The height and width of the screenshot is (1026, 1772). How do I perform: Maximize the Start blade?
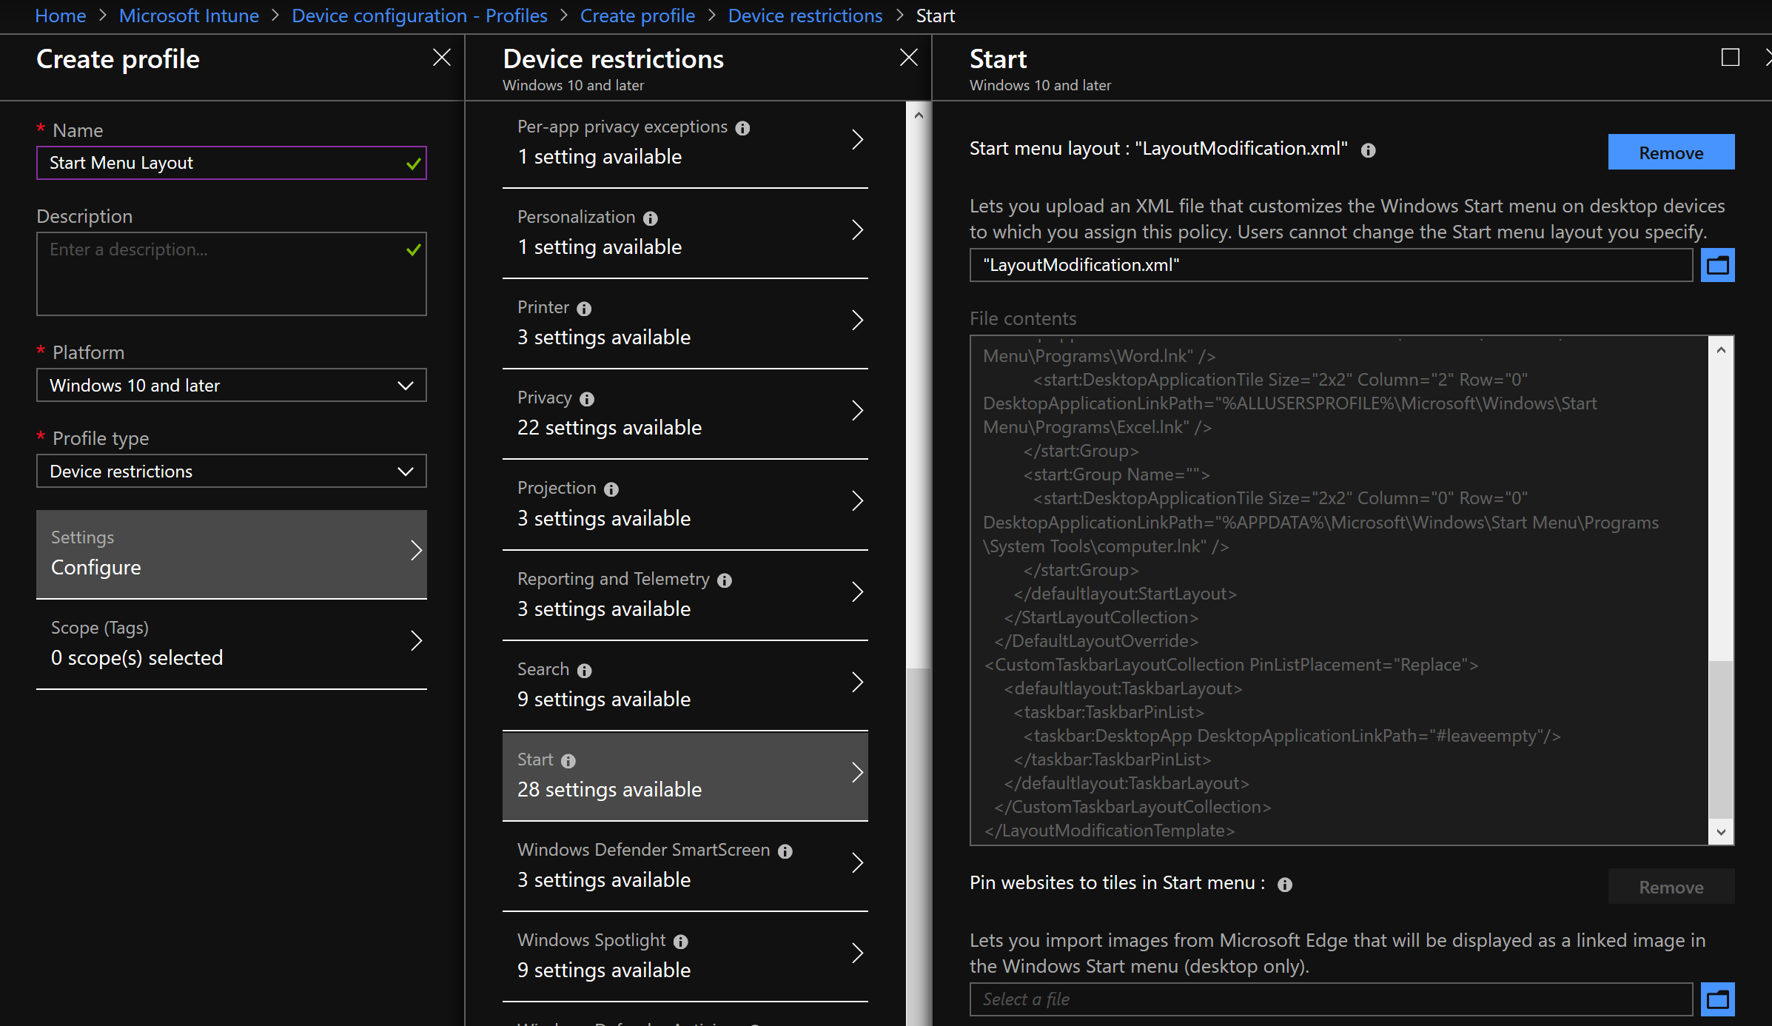pos(1731,58)
